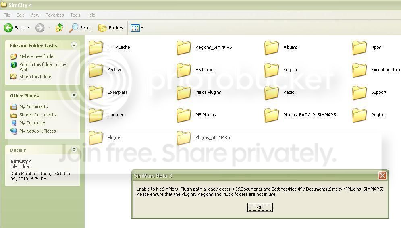
Task: Go to Shared Documents
Action: click(37, 115)
